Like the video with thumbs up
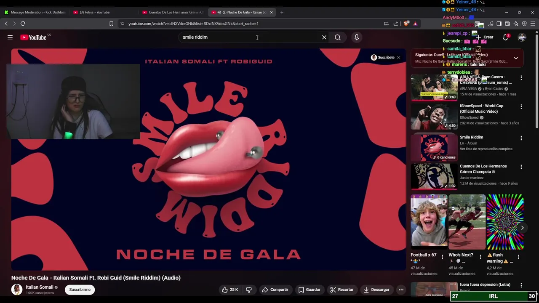 tap(230, 290)
